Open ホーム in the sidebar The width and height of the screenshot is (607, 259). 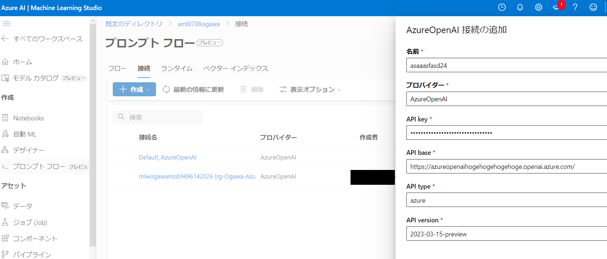(x=22, y=62)
